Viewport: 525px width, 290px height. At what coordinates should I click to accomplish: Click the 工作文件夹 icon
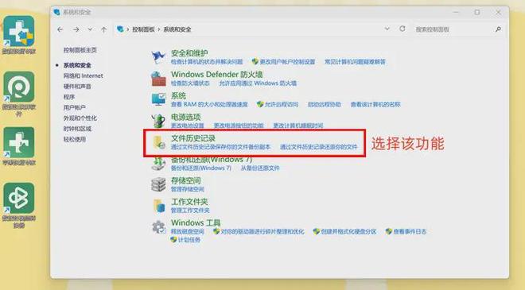click(159, 206)
